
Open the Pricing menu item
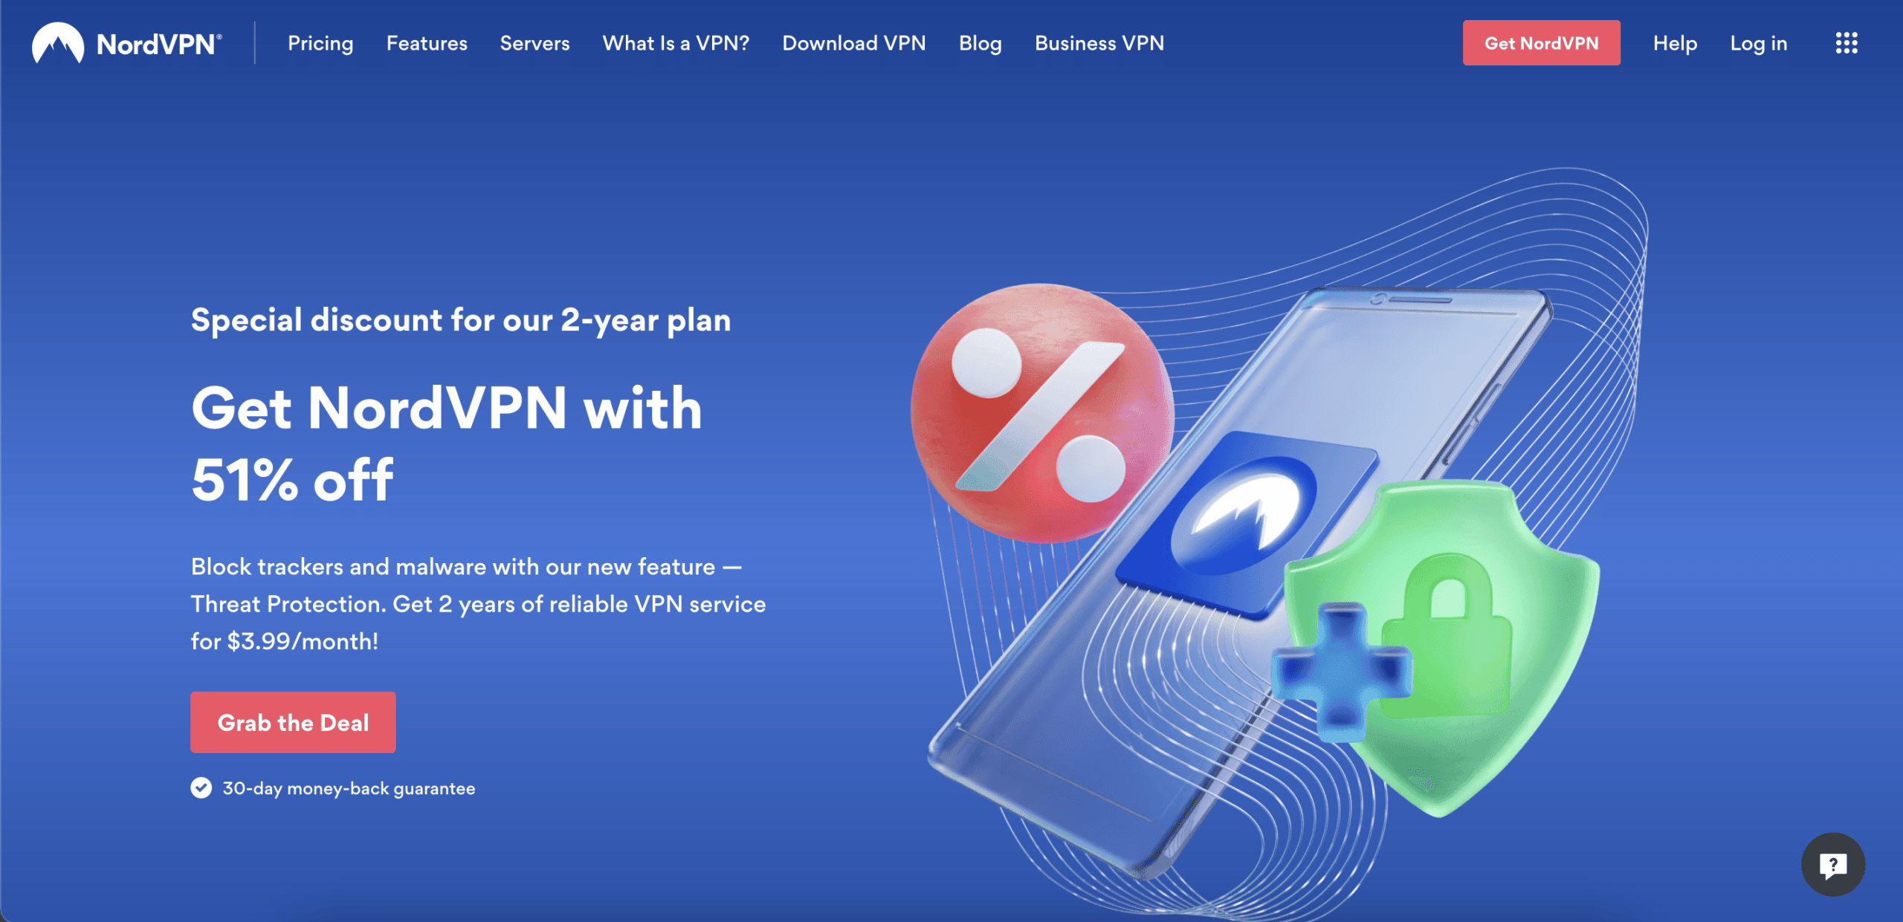pyautogui.click(x=320, y=44)
